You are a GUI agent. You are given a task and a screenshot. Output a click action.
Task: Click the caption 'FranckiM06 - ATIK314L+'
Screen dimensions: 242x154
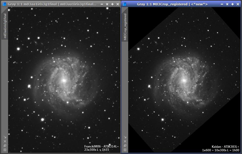(x=101, y=146)
